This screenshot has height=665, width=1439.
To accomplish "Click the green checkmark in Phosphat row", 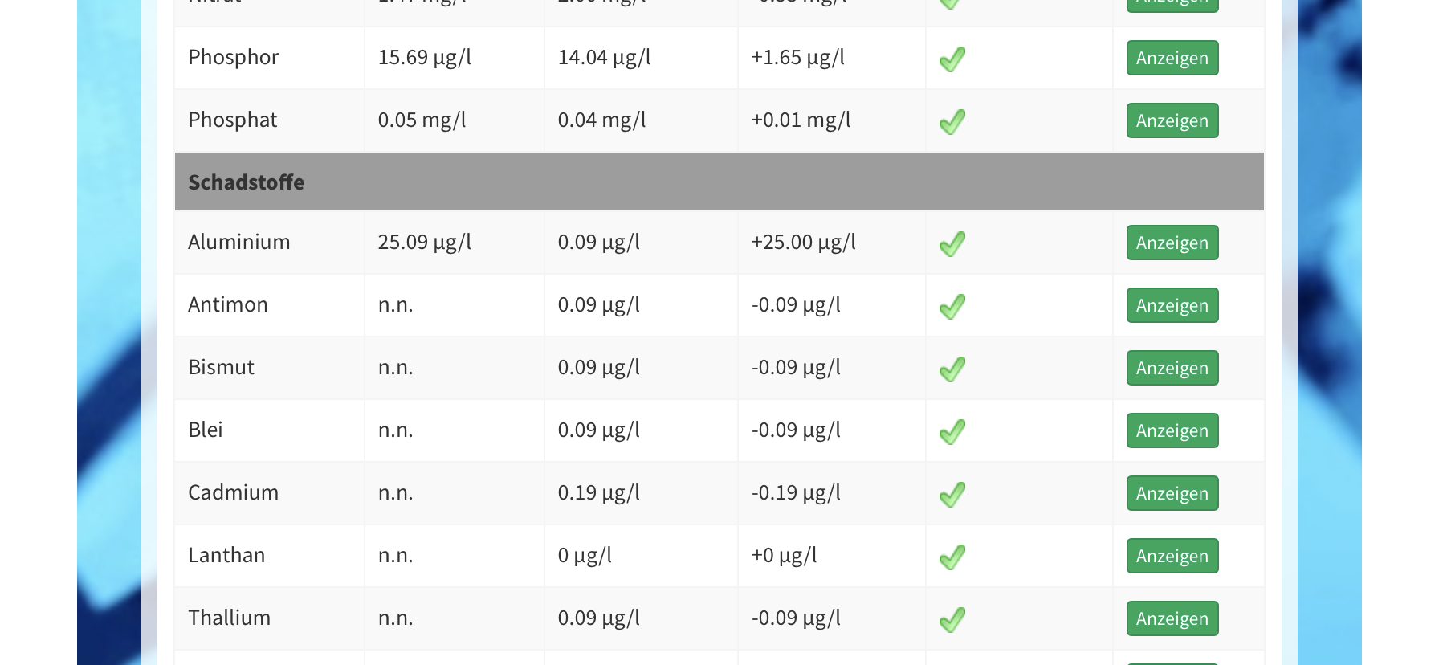I will pyautogui.click(x=952, y=121).
